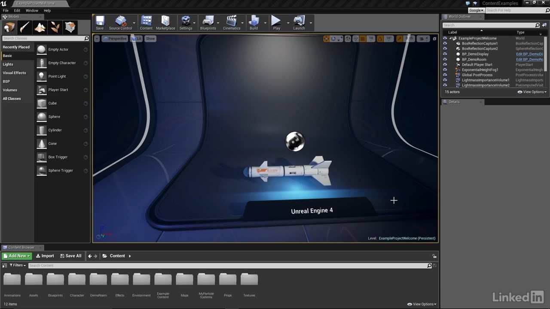
Task: Expand the Content Browser Filters dropdown
Action: [x=18, y=265]
